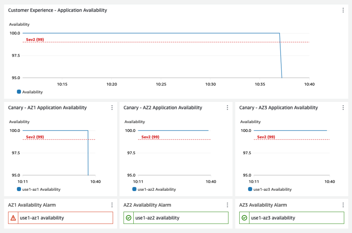
Task: Click the kebab icon on AZ1 Availability Alarm widget
Action: click(x=112, y=204)
